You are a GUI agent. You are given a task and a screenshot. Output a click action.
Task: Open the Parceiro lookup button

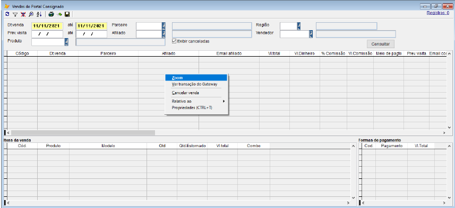point(164,26)
